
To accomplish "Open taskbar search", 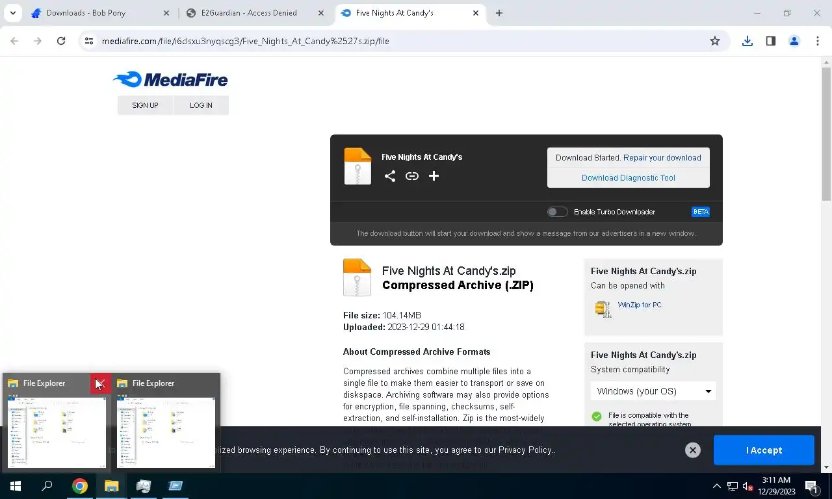I will 47,486.
